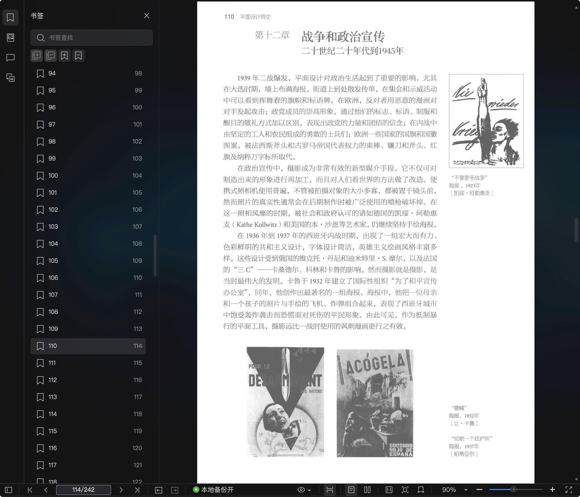Click the ACÓGELA poster image
580x497 pixels.
pyautogui.click(x=375, y=403)
